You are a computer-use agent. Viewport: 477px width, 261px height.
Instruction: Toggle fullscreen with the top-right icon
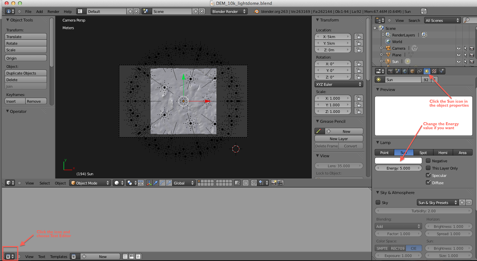424,11
